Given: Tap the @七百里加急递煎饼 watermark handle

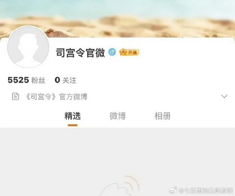Looking at the screenshot, I should click(x=206, y=191).
